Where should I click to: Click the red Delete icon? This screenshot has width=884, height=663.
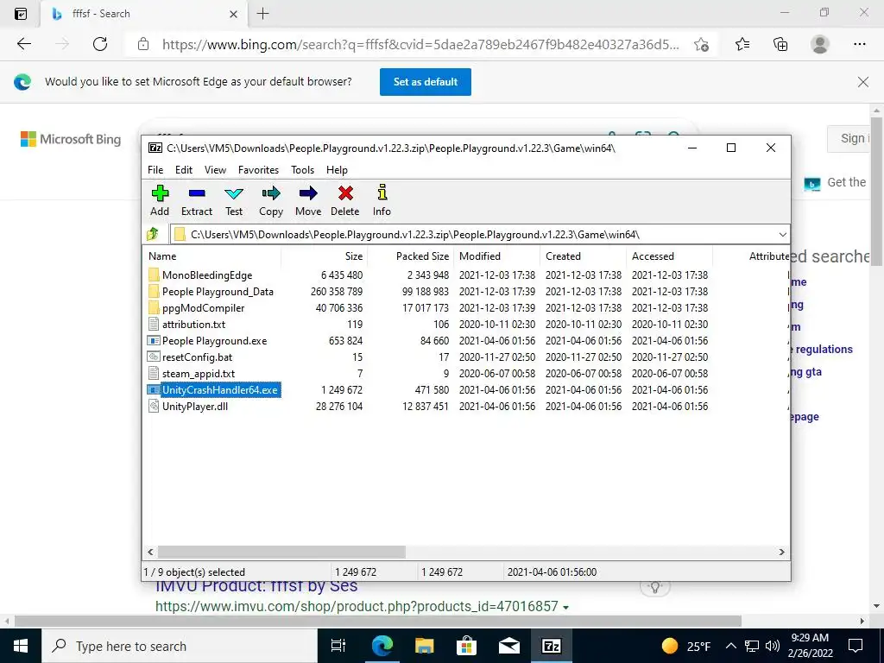click(345, 193)
